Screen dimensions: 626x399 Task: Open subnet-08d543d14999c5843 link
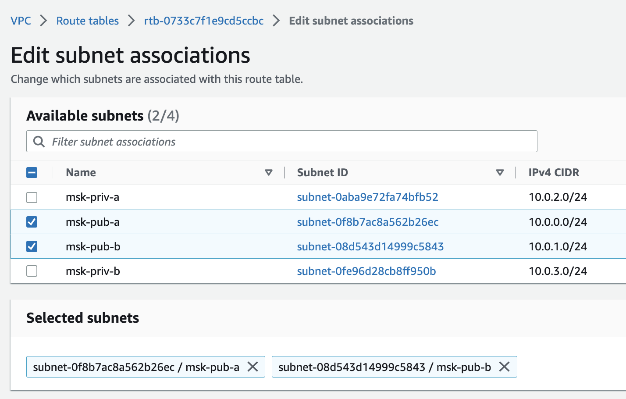click(x=370, y=246)
